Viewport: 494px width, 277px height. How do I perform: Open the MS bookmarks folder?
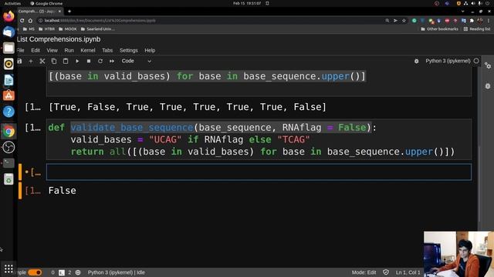[x=29, y=29]
